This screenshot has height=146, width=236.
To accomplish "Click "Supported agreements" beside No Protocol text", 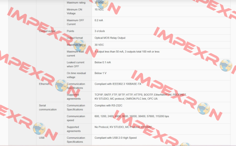I will click(74, 129).
